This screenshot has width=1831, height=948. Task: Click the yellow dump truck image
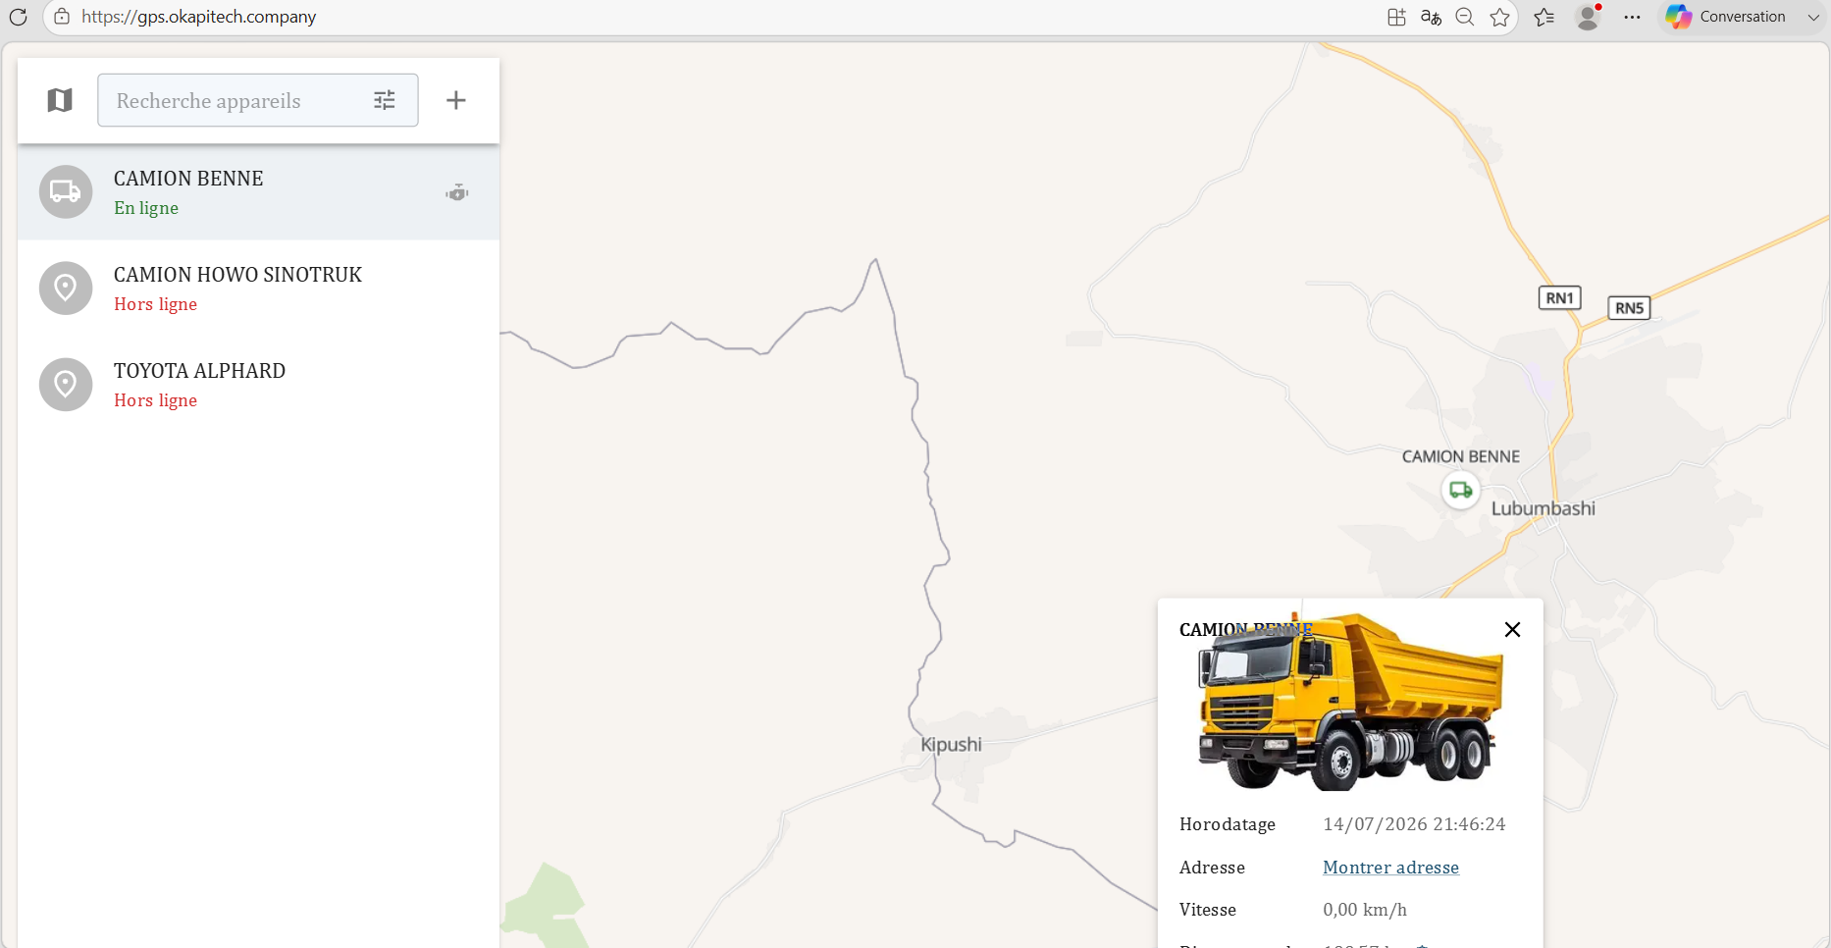[x=1350, y=702]
